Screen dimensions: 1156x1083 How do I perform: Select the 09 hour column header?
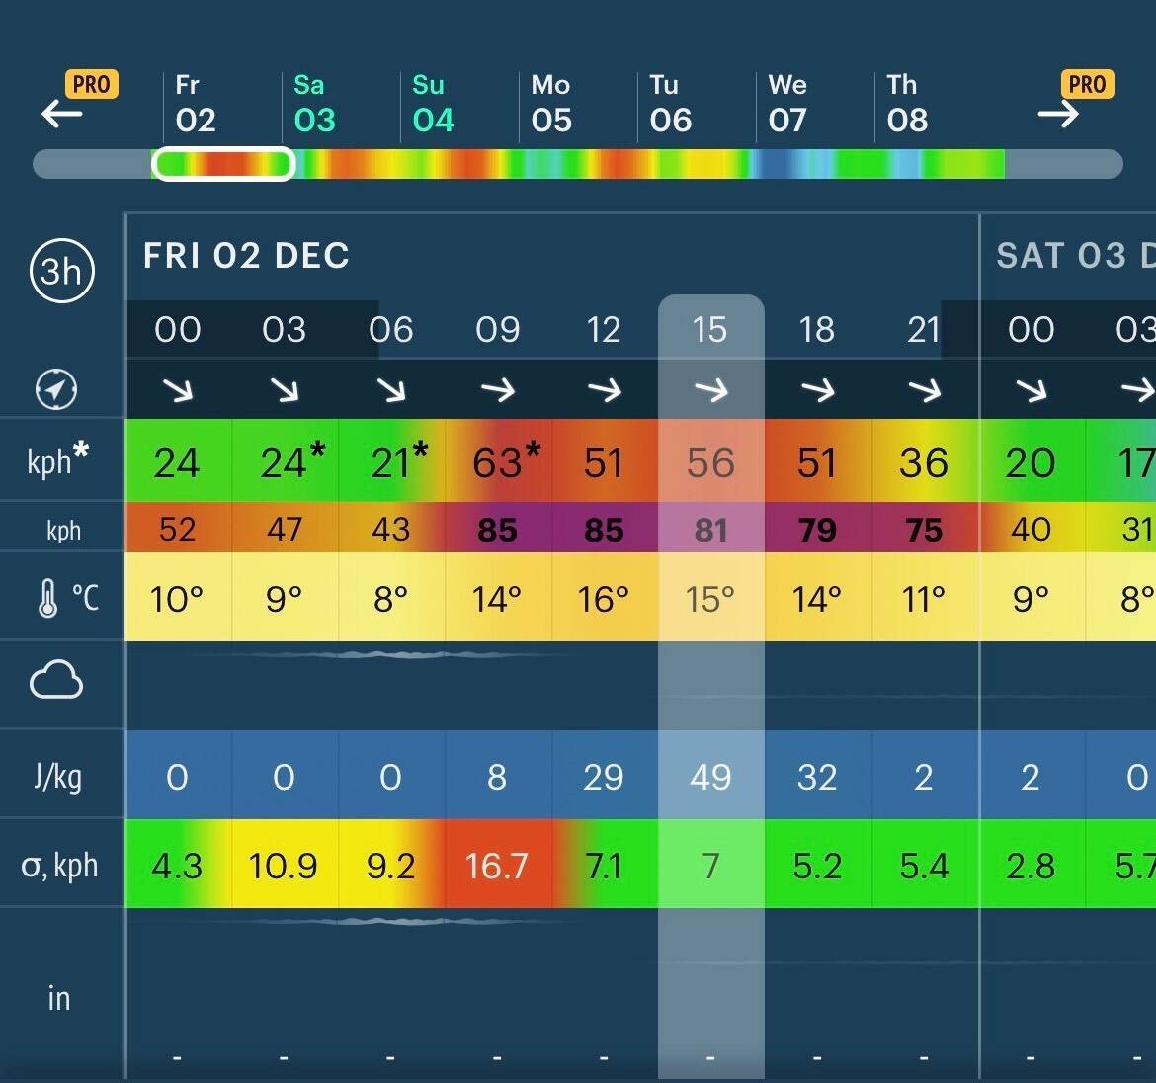coord(497,330)
